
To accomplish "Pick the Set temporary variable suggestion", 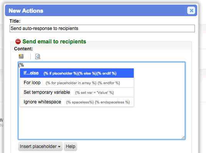I will pos(77,92).
